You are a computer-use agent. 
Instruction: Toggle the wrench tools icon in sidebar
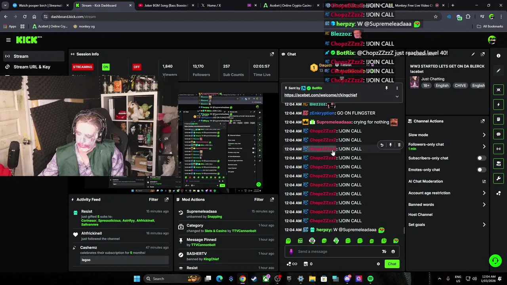(x=499, y=179)
